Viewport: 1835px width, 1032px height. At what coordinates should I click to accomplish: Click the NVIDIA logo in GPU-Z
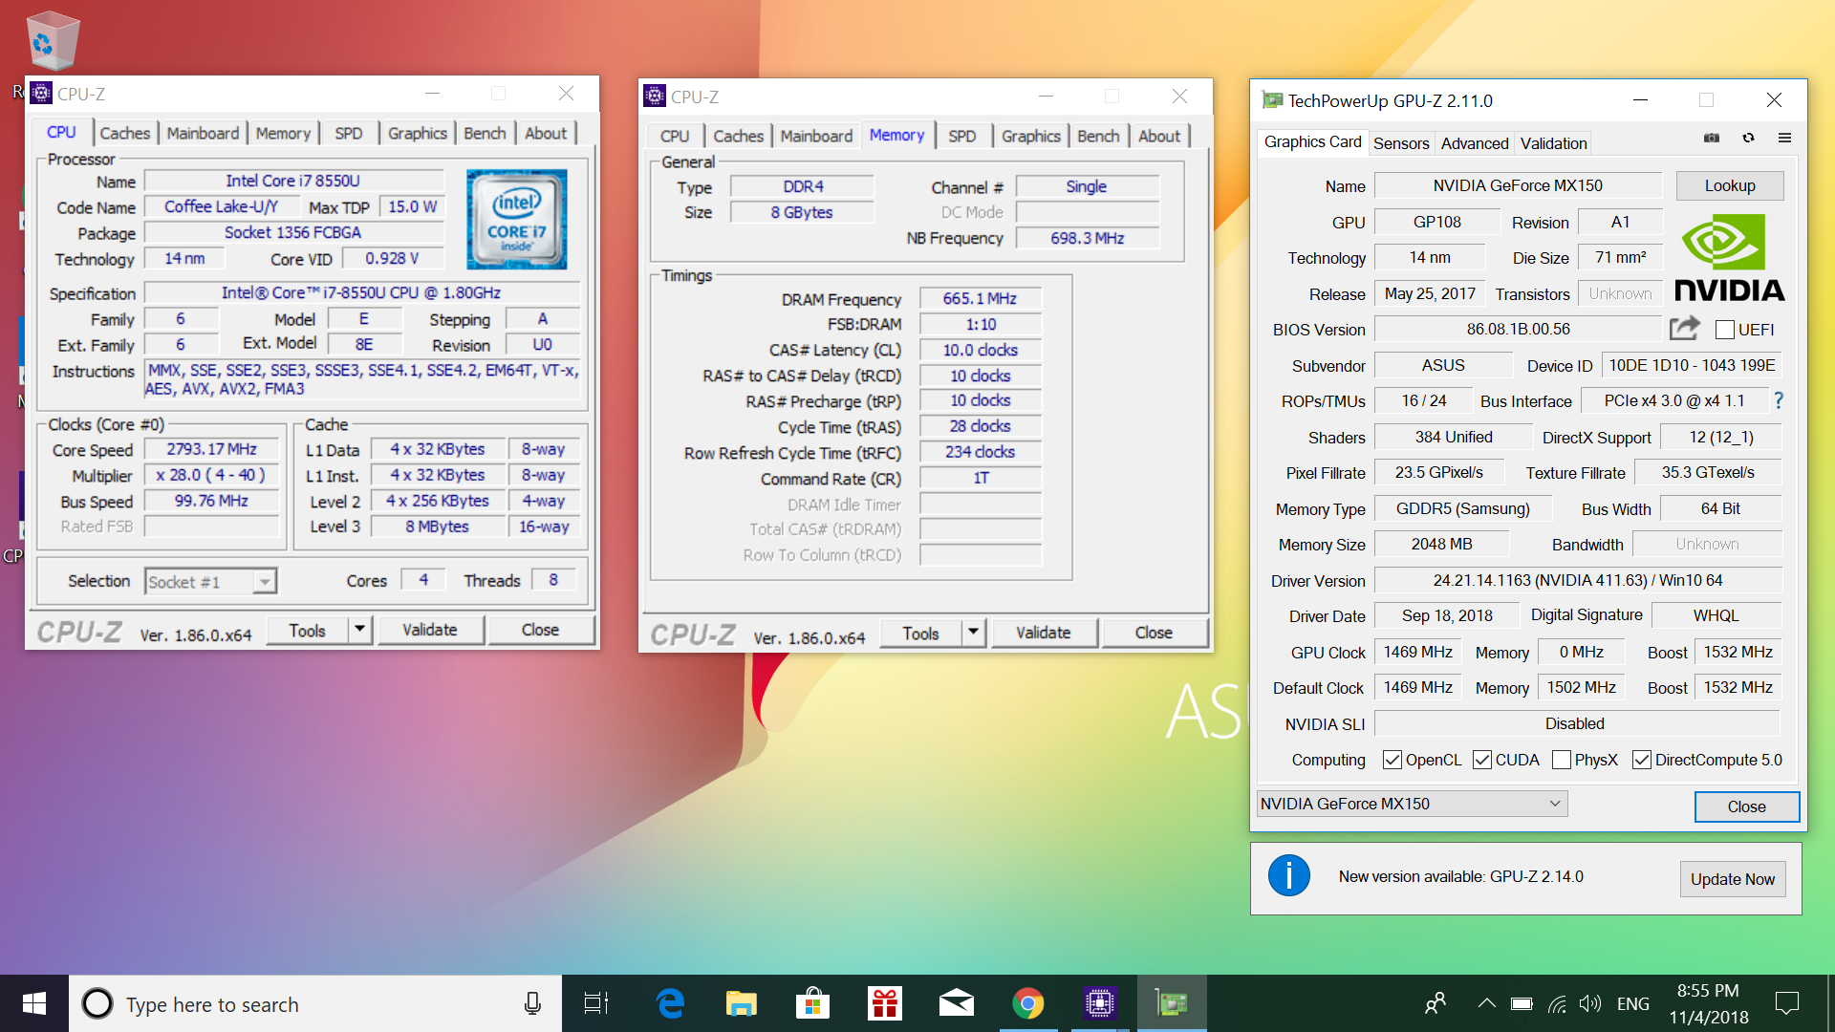pos(1729,257)
